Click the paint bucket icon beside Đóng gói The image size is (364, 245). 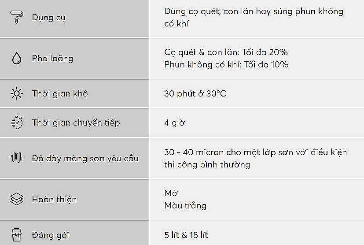coord(16,235)
